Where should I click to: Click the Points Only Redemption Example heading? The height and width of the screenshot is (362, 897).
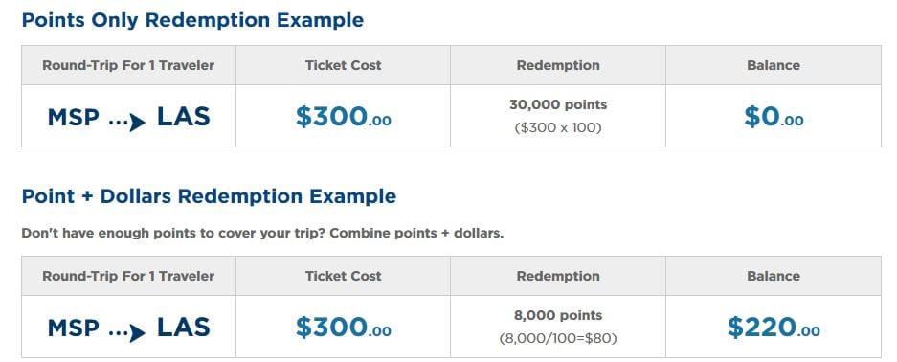click(192, 20)
